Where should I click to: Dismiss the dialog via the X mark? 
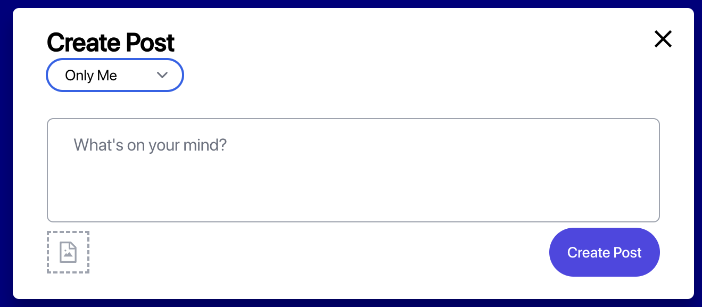(x=663, y=39)
